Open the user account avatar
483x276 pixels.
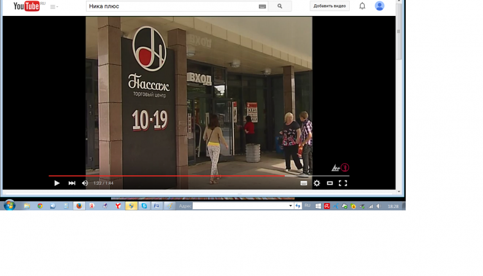[379, 6]
